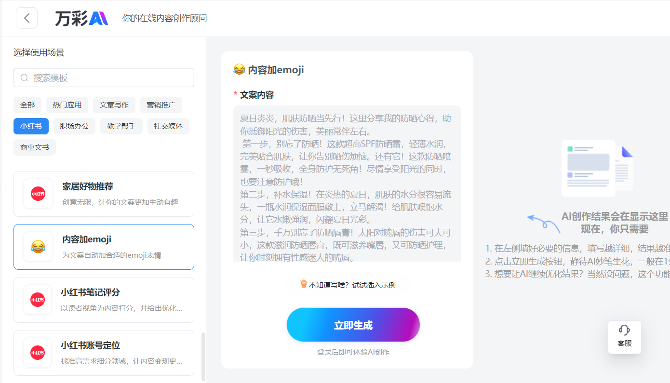Viewport: 670px width, 383px height.
Task: Open the 万彩AI logo home link
Action: click(81, 18)
